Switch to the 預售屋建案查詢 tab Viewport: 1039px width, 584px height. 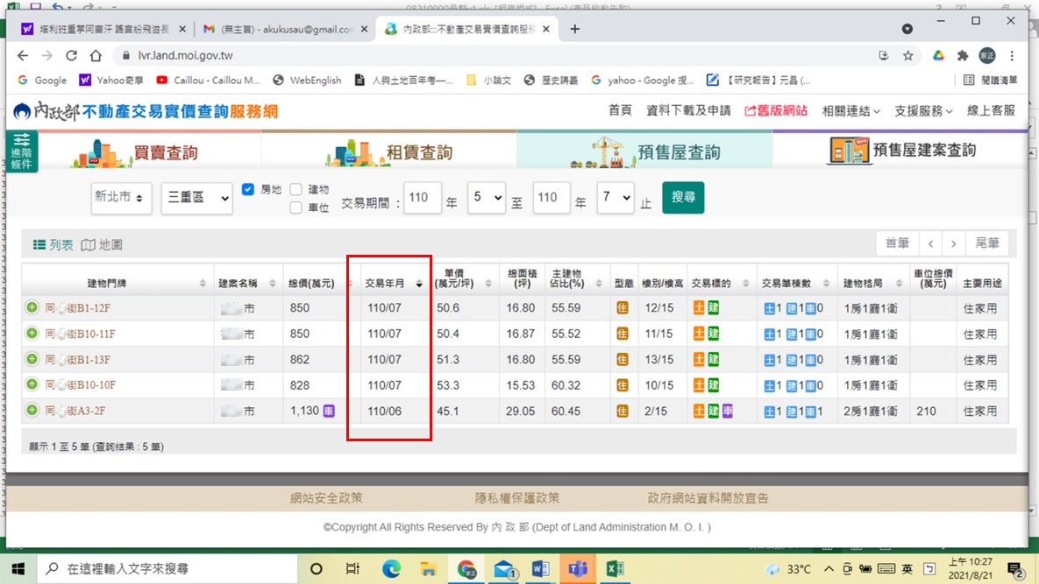pyautogui.click(x=901, y=151)
